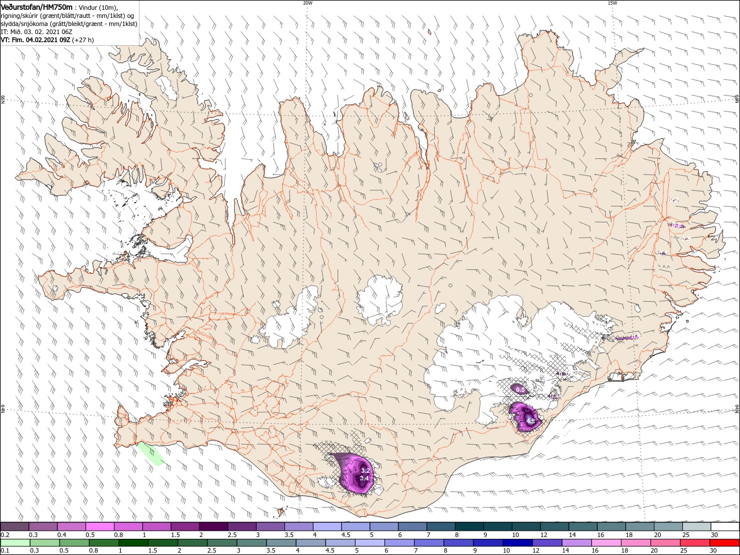Select bright pink upper swatch starting at 0.5
Image resolution: width=740 pixels, height=555 pixels.
point(99,527)
